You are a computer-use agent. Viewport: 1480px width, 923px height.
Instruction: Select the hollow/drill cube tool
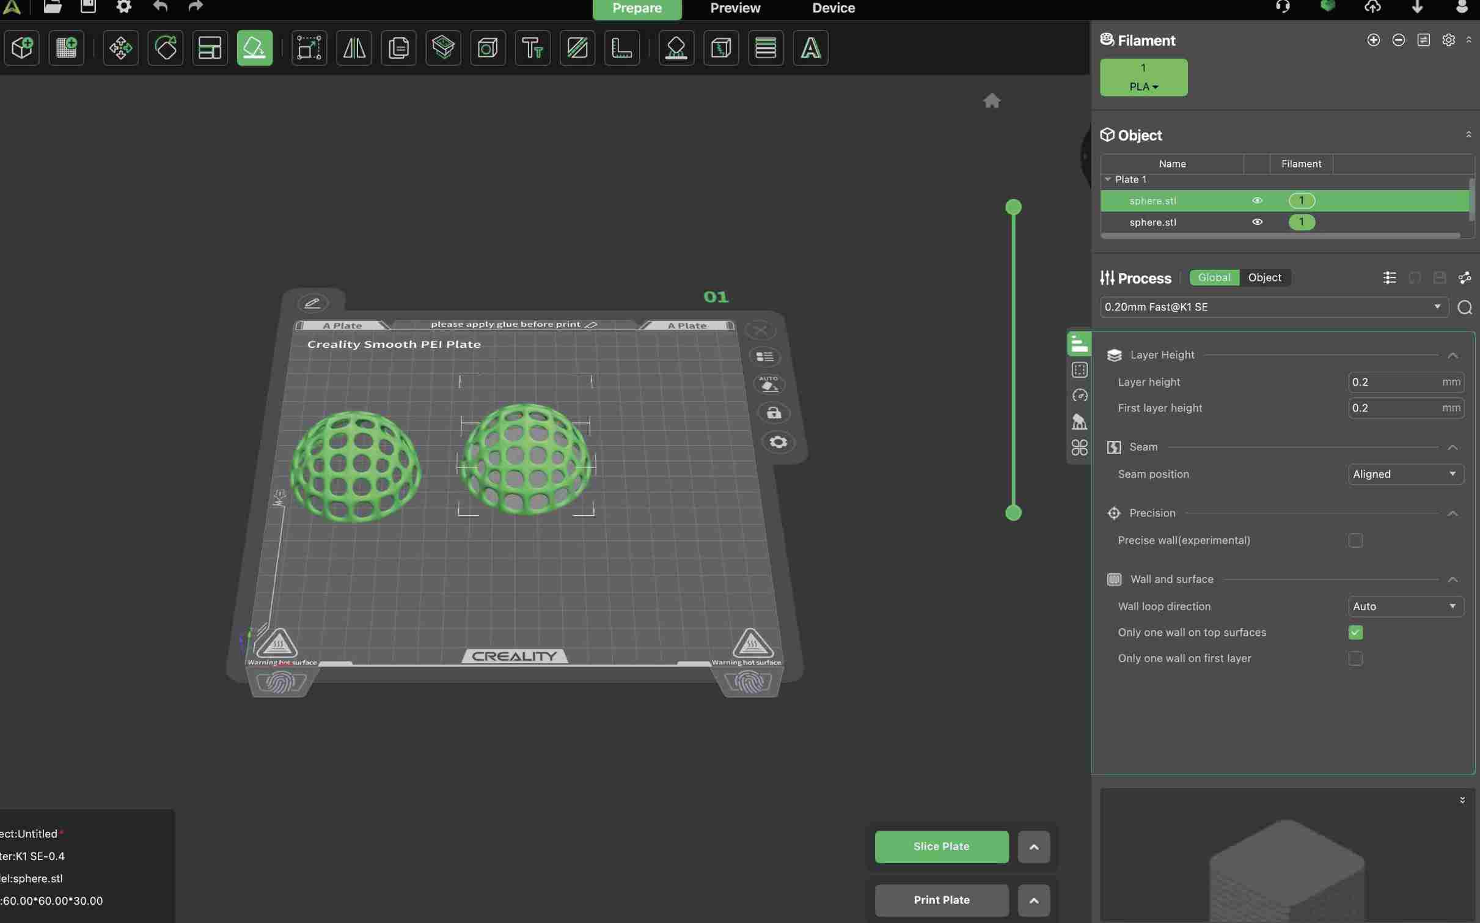pos(488,48)
